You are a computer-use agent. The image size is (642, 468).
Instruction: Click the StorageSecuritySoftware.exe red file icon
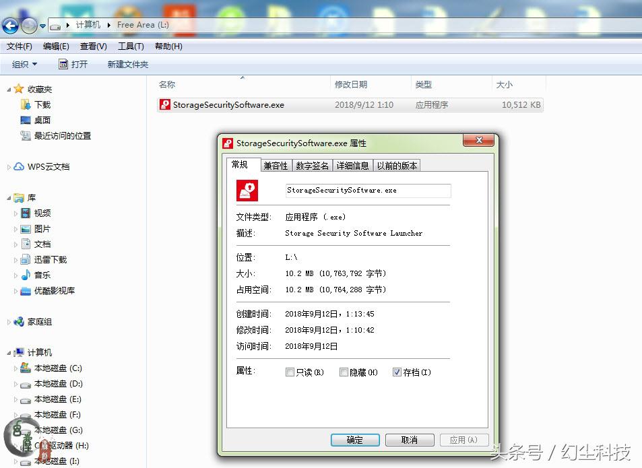coord(166,104)
